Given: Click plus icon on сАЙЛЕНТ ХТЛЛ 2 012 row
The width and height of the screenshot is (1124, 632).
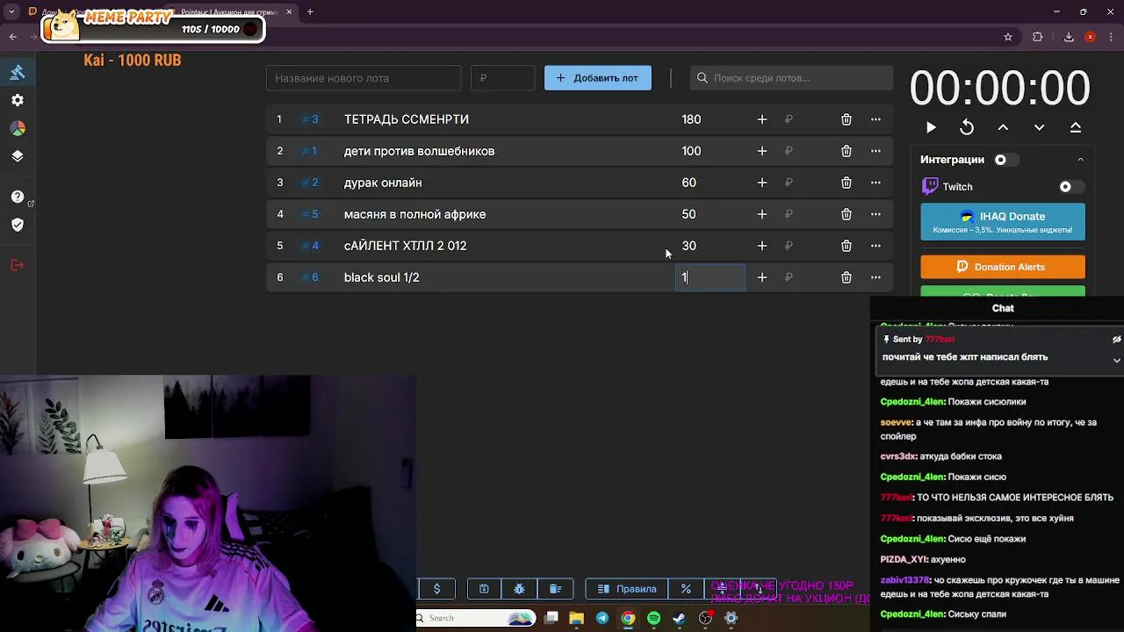Looking at the screenshot, I should tap(762, 246).
